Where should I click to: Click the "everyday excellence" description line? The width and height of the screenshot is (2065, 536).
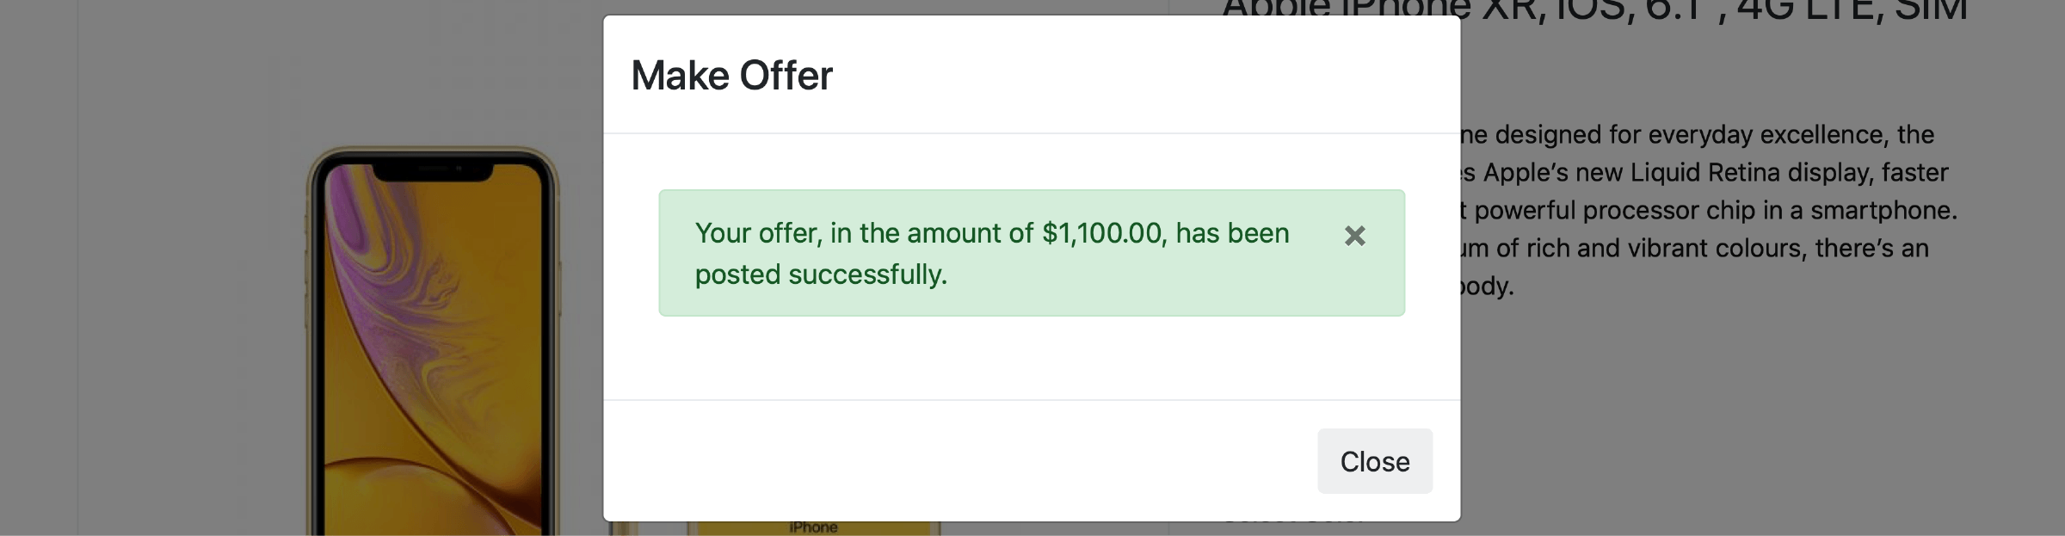1697,135
